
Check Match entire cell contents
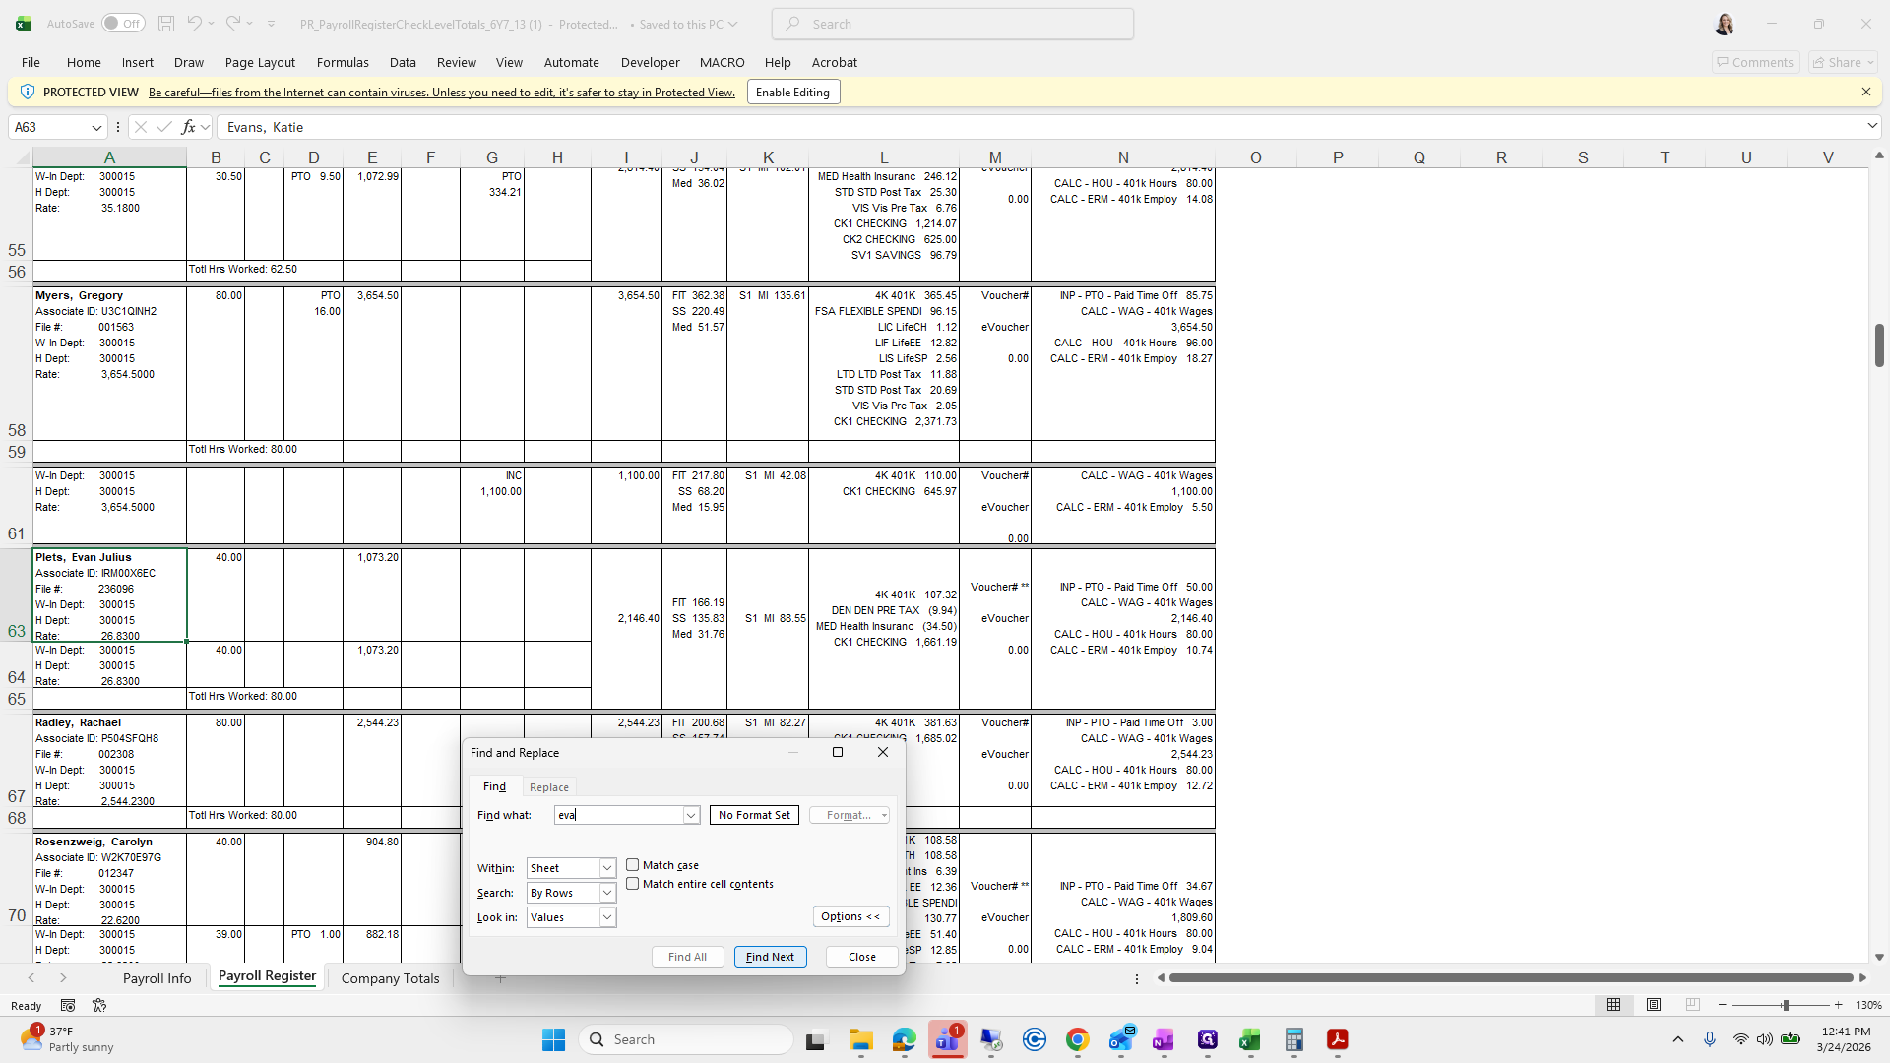point(633,884)
